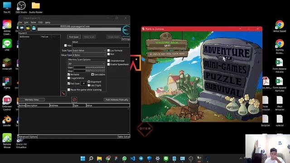Select the OnScreen Control desktop icon
This screenshot has height=163, width=290.
7,103
